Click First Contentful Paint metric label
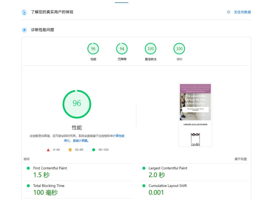266x200 pixels. click(x=50, y=168)
